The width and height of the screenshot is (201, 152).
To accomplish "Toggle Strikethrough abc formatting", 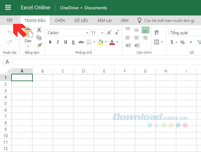I will [x=81, y=42].
